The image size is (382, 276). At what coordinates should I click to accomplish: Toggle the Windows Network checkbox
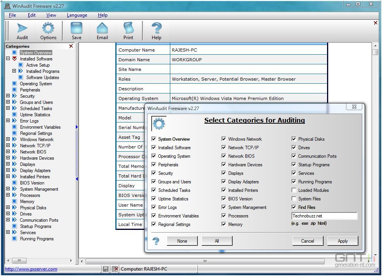tap(224, 139)
